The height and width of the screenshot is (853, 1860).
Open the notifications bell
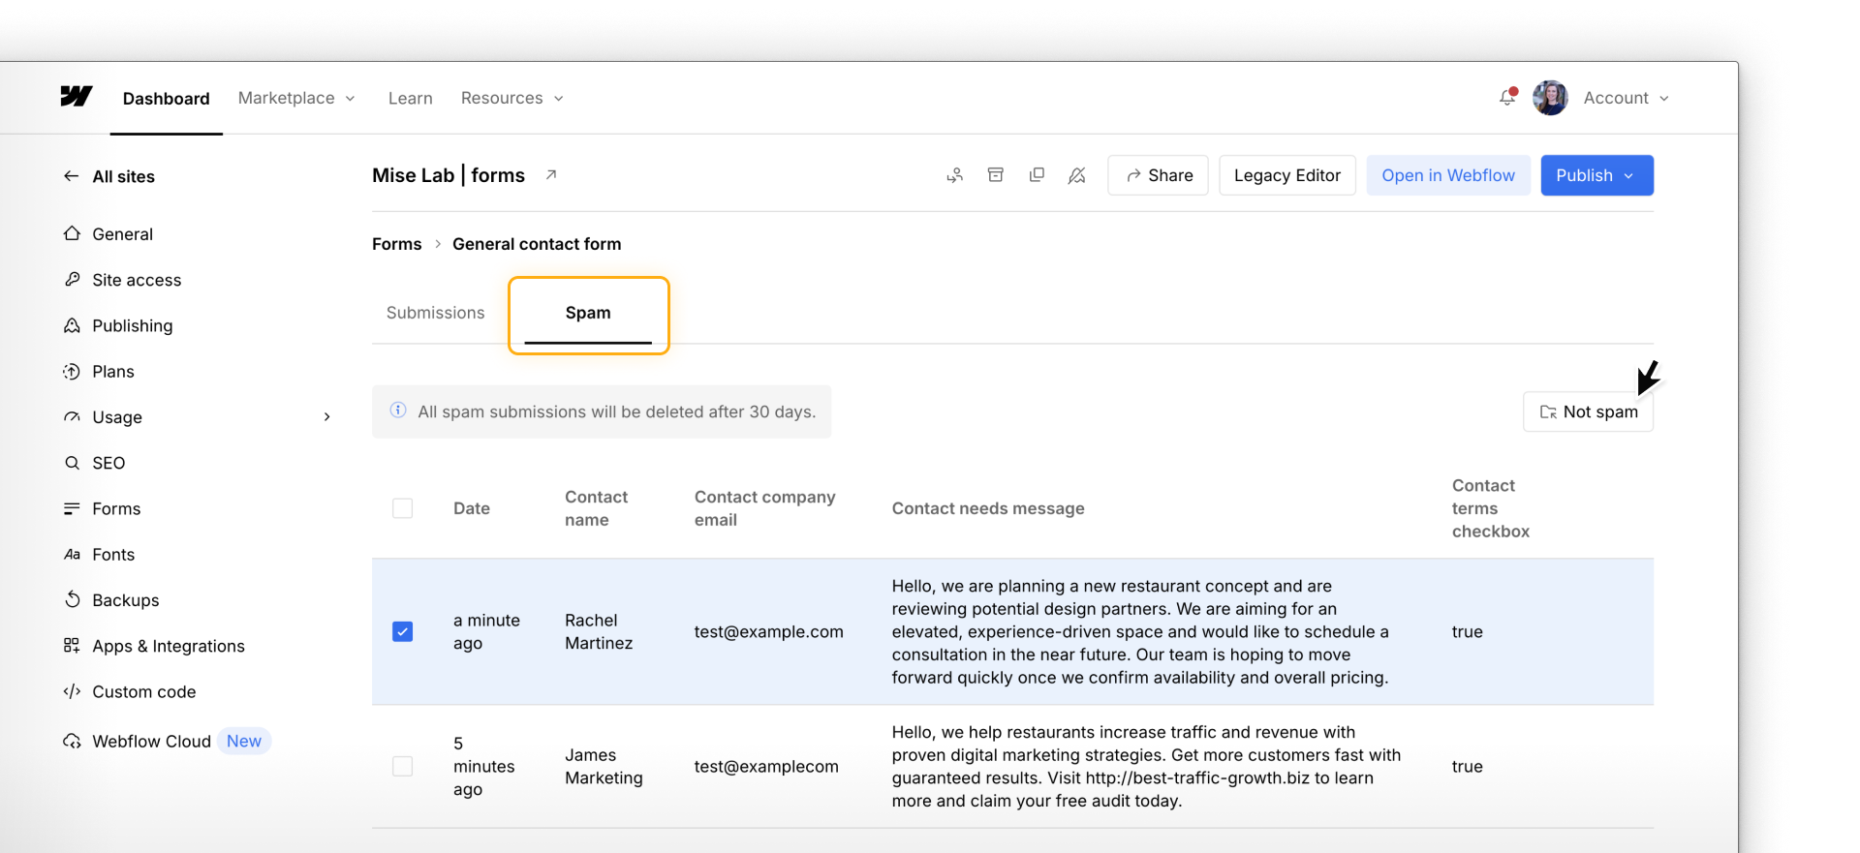[1507, 97]
